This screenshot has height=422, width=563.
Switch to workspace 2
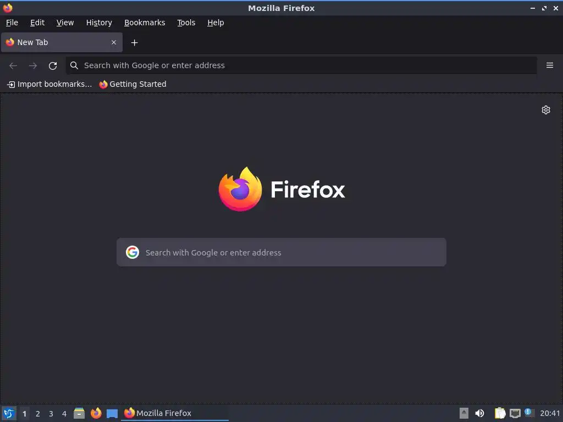[x=38, y=414]
